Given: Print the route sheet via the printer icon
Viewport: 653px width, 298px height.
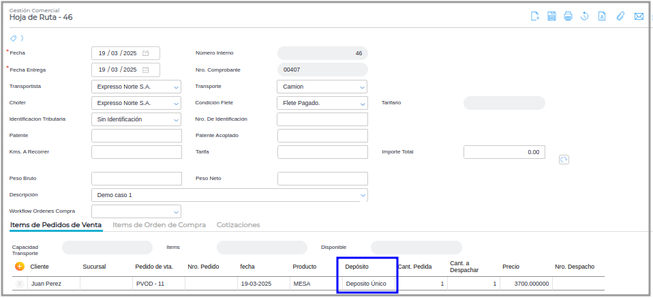Looking at the screenshot, I should [x=568, y=16].
